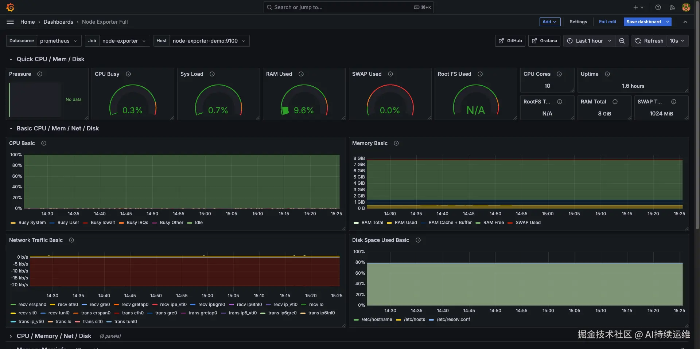Viewport: 700px width, 349px height.
Task: Click the Refresh icon
Action: pos(638,41)
